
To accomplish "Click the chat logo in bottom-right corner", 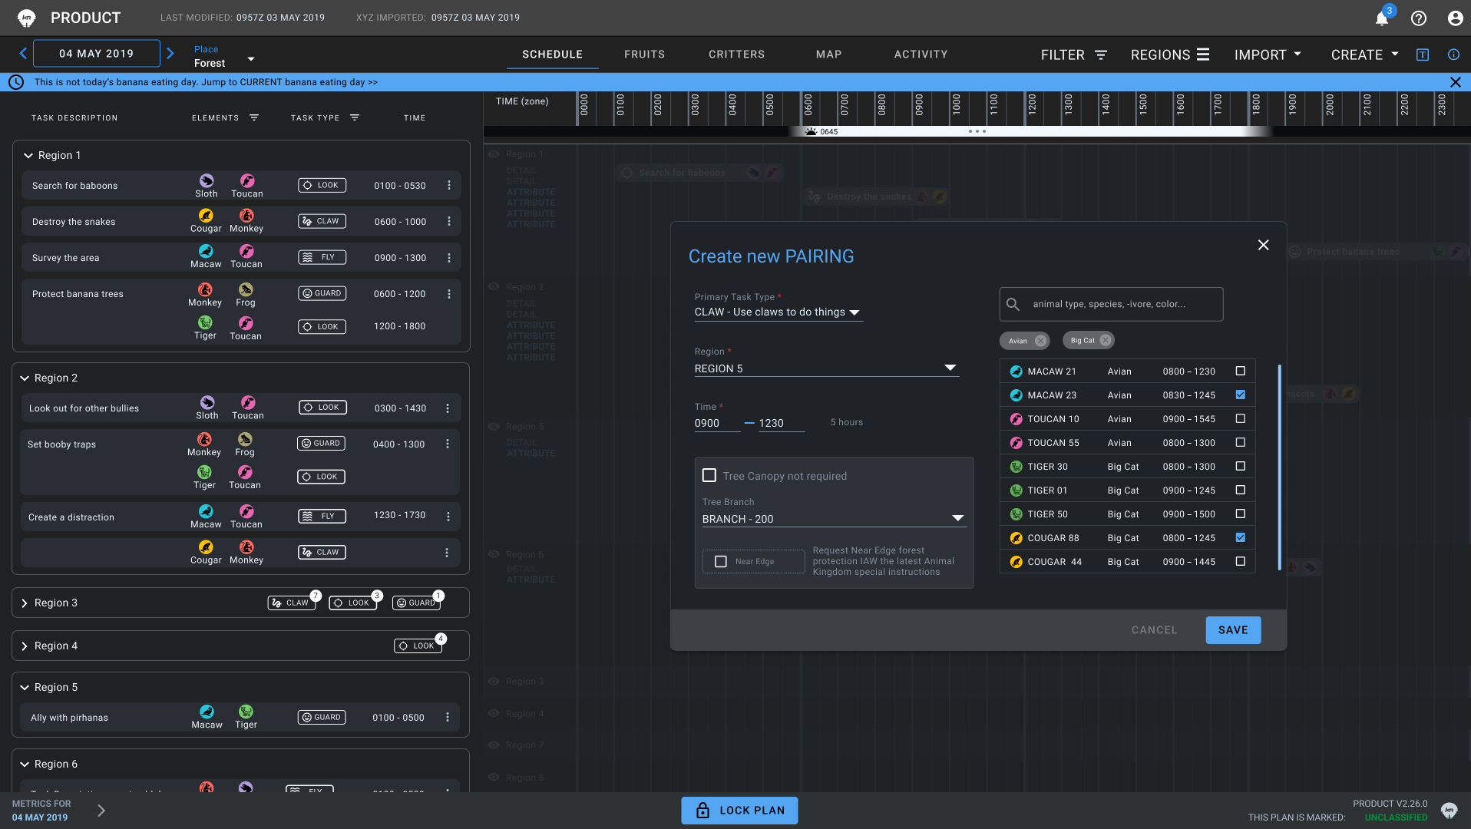I will pos(1449,810).
